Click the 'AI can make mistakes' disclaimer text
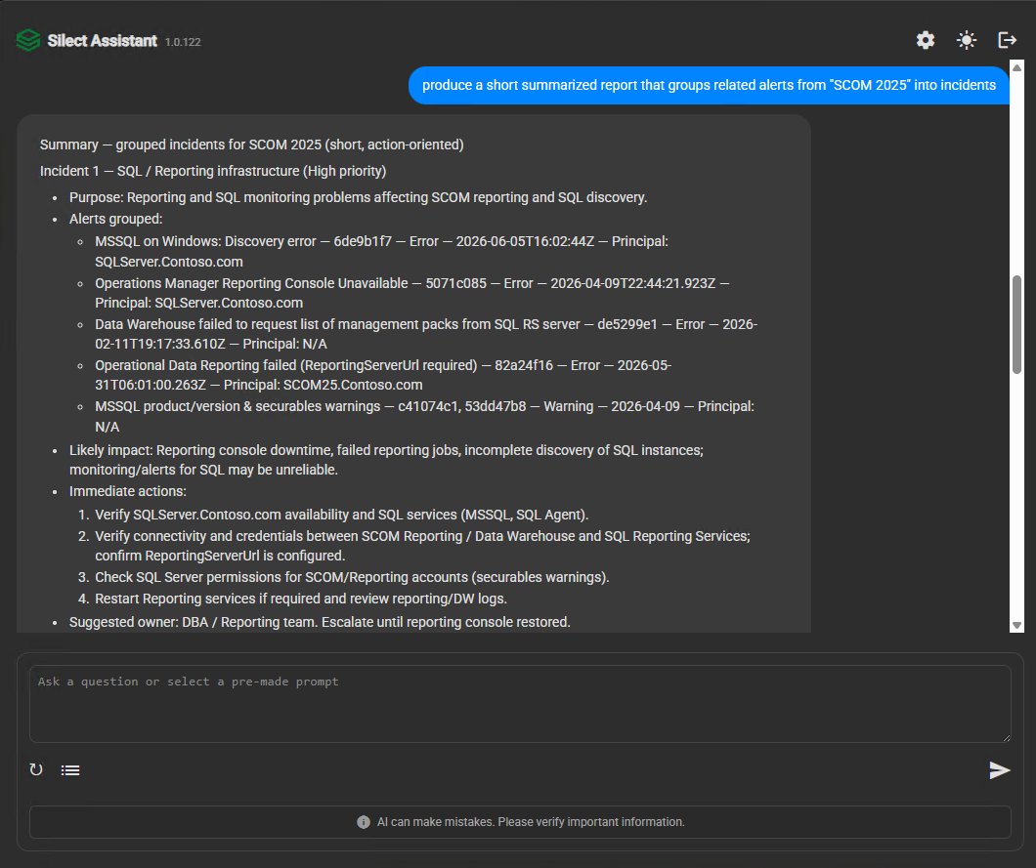Screen dimensions: 1036x868 (531, 822)
